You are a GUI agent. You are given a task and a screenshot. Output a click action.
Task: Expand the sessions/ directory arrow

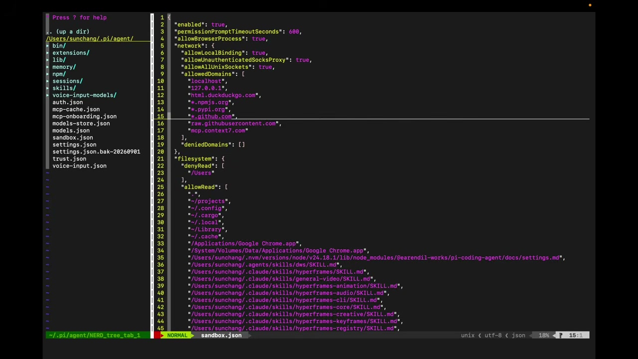coord(48,81)
